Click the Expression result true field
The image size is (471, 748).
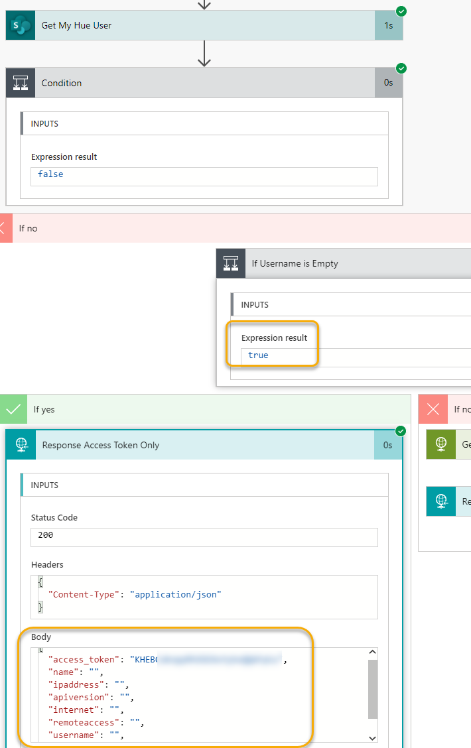(355, 355)
